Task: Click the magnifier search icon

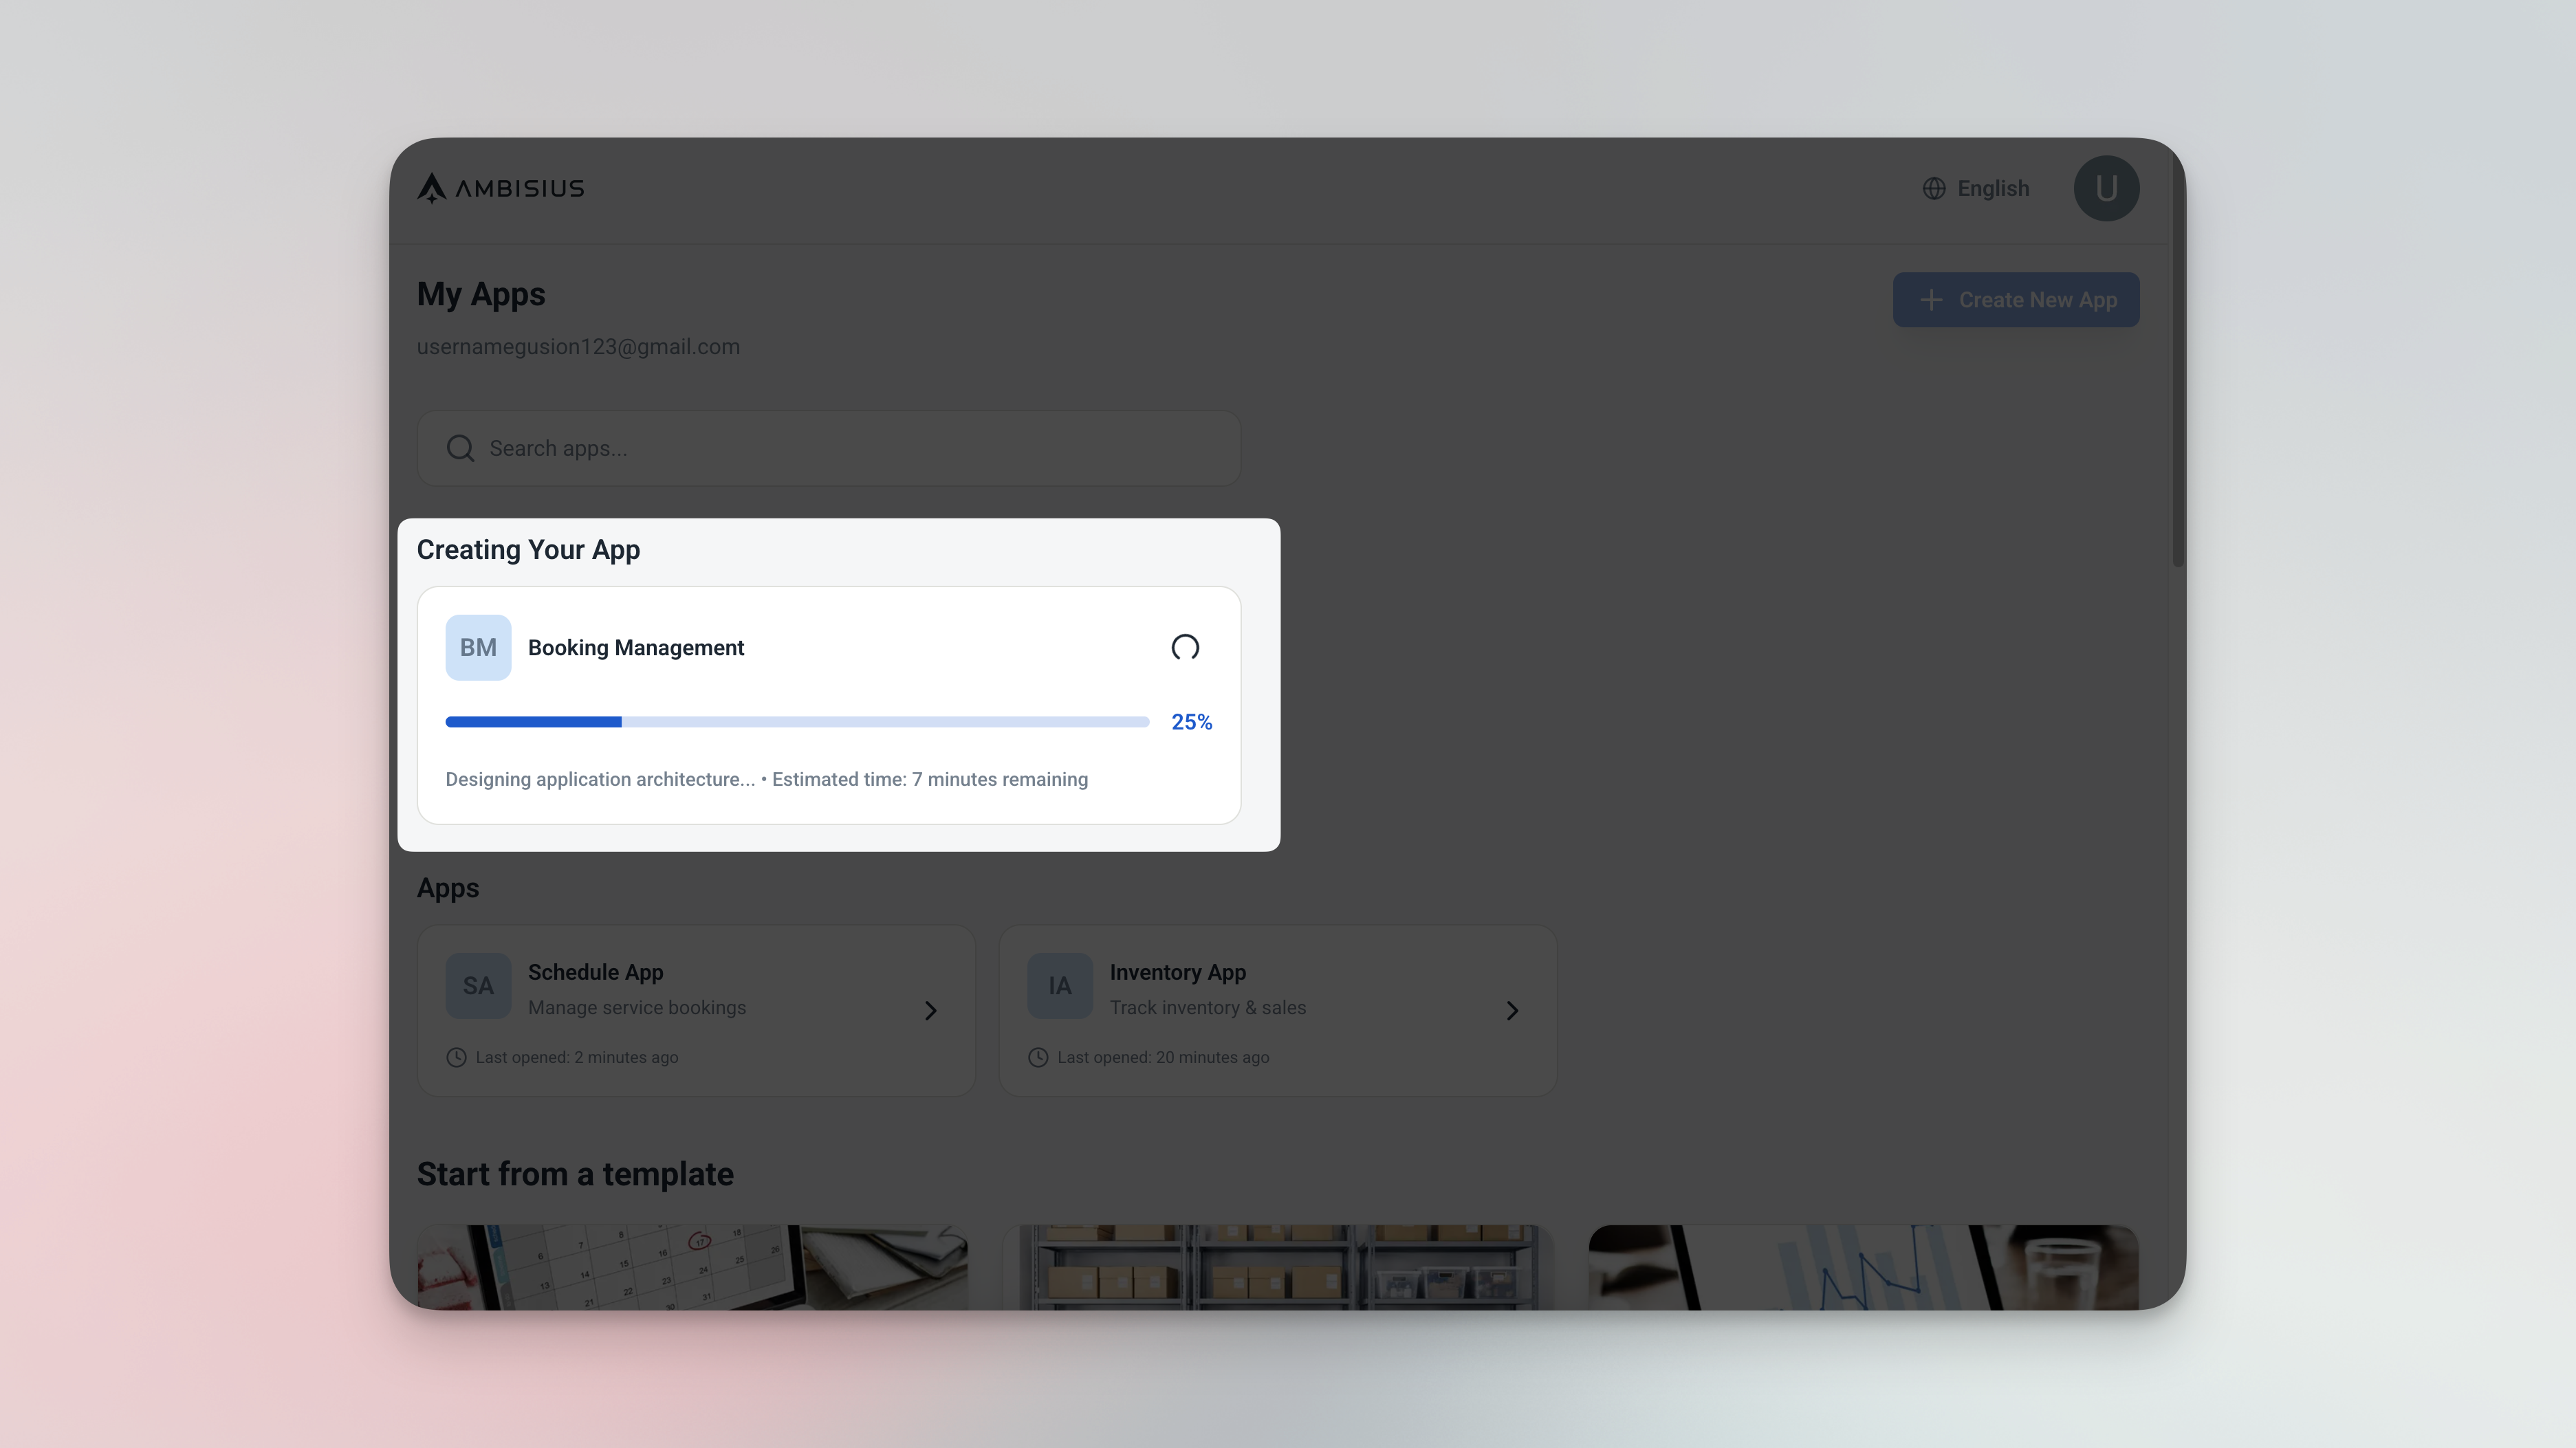Action: pyautogui.click(x=460, y=448)
